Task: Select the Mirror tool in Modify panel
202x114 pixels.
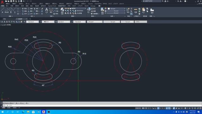Action: coord(30,11)
